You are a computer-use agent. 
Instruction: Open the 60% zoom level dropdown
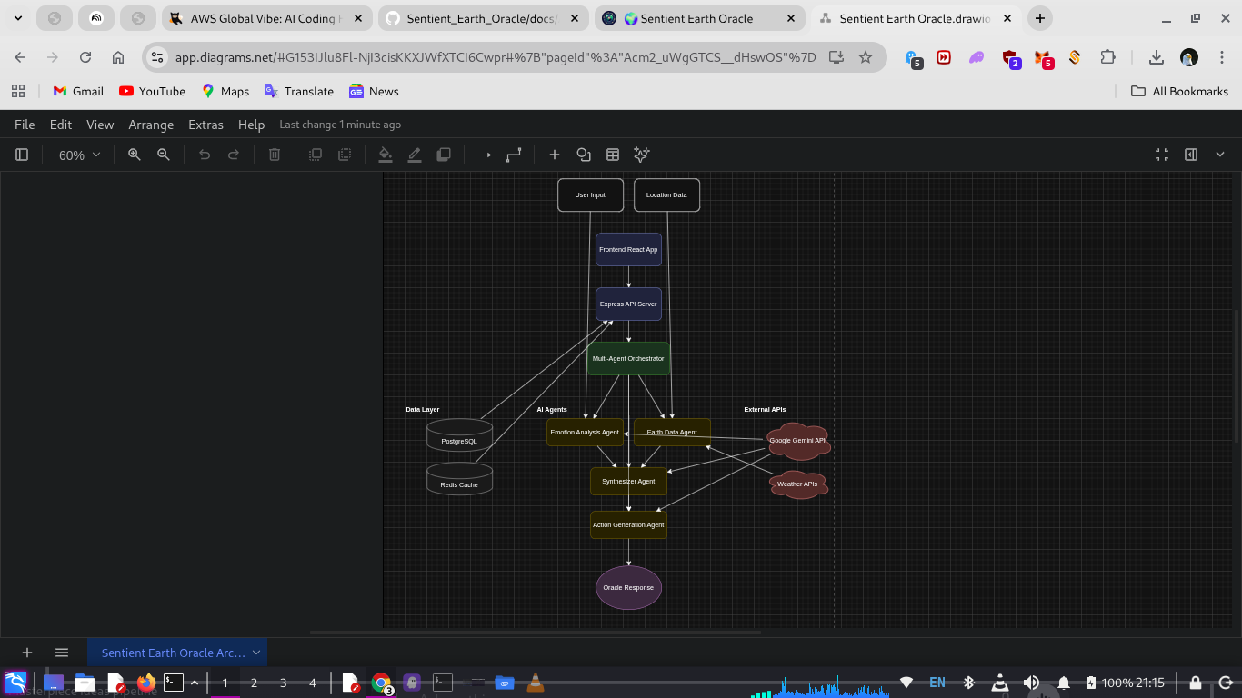[x=79, y=155]
